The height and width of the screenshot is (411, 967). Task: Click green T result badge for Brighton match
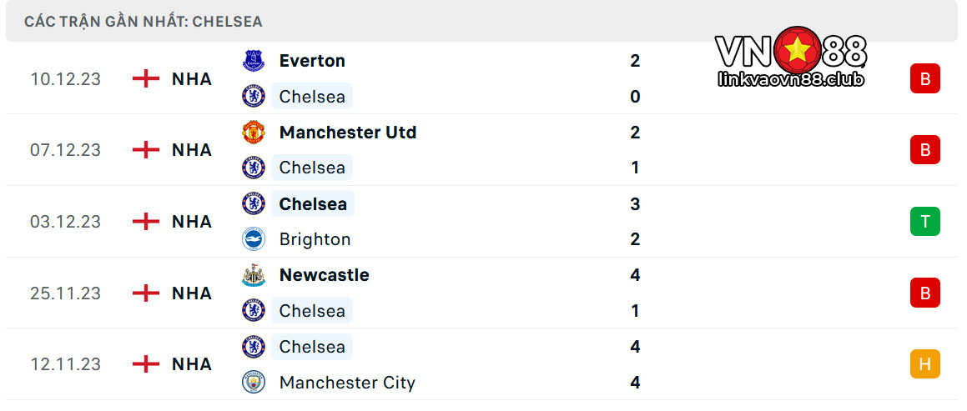[x=925, y=221]
